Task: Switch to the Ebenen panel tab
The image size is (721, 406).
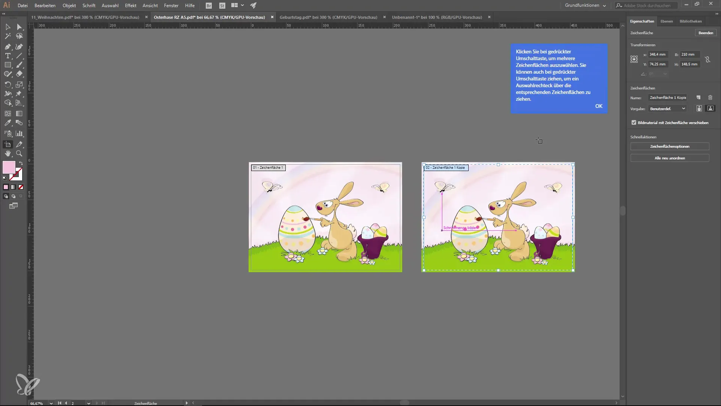Action: coord(667,21)
